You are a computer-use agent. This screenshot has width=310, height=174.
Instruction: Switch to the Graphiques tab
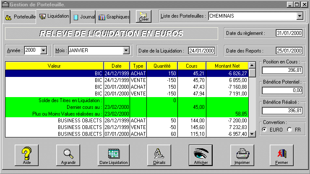click(x=113, y=17)
